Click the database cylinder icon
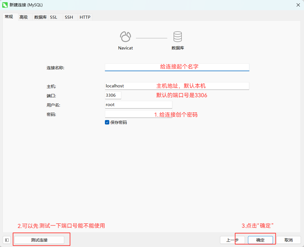 tap(178, 37)
